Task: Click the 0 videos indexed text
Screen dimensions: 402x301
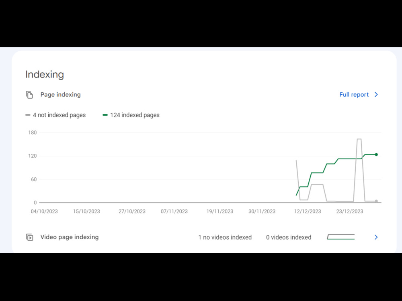Action: pos(289,238)
